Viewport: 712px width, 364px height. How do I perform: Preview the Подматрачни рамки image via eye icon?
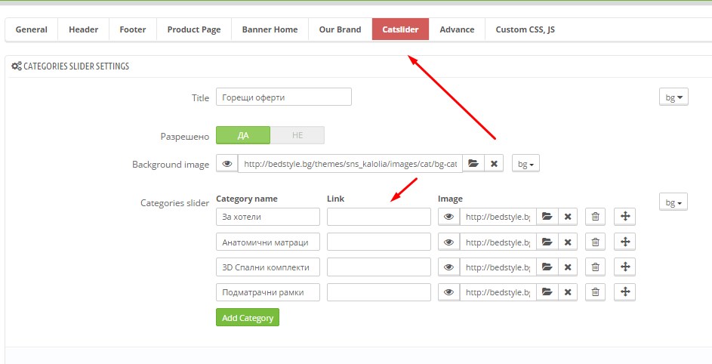(448, 292)
